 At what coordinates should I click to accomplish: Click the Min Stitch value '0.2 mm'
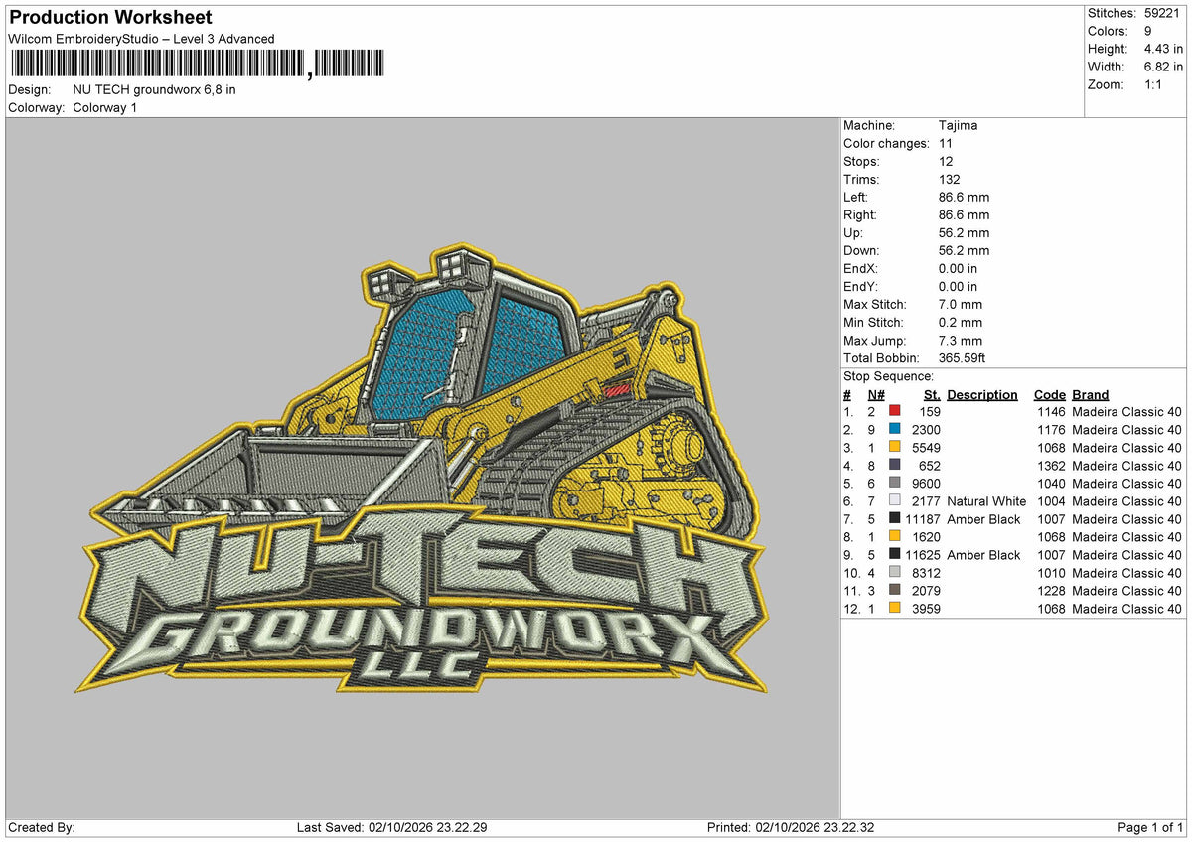[961, 323]
